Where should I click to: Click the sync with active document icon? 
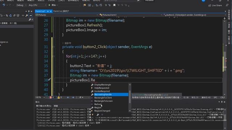pos(7,16)
